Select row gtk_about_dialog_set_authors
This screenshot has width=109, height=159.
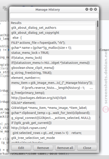[x=53, y=28]
